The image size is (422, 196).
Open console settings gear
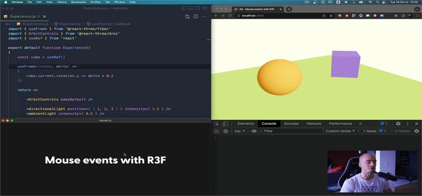tap(417, 131)
